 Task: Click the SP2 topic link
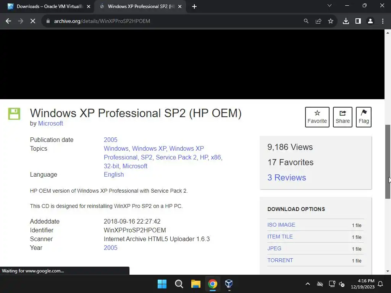click(147, 157)
